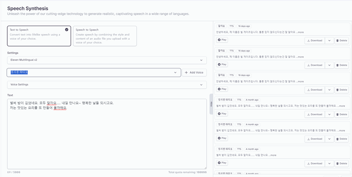352x177 pixels.
Task: Play the first history item audio
Action: 222,40
